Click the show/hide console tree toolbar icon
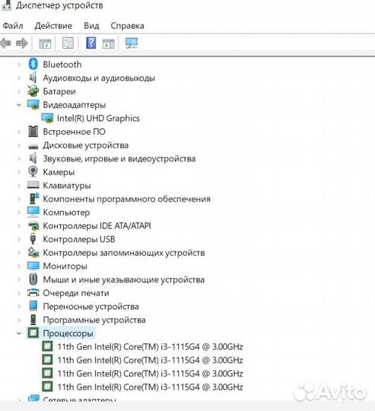 (45, 43)
